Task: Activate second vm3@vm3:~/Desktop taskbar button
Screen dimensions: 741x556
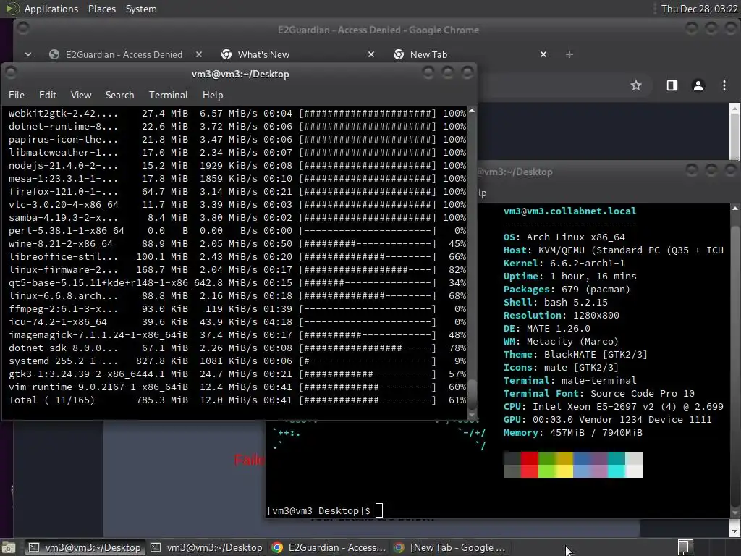Action: (x=206, y=547)
